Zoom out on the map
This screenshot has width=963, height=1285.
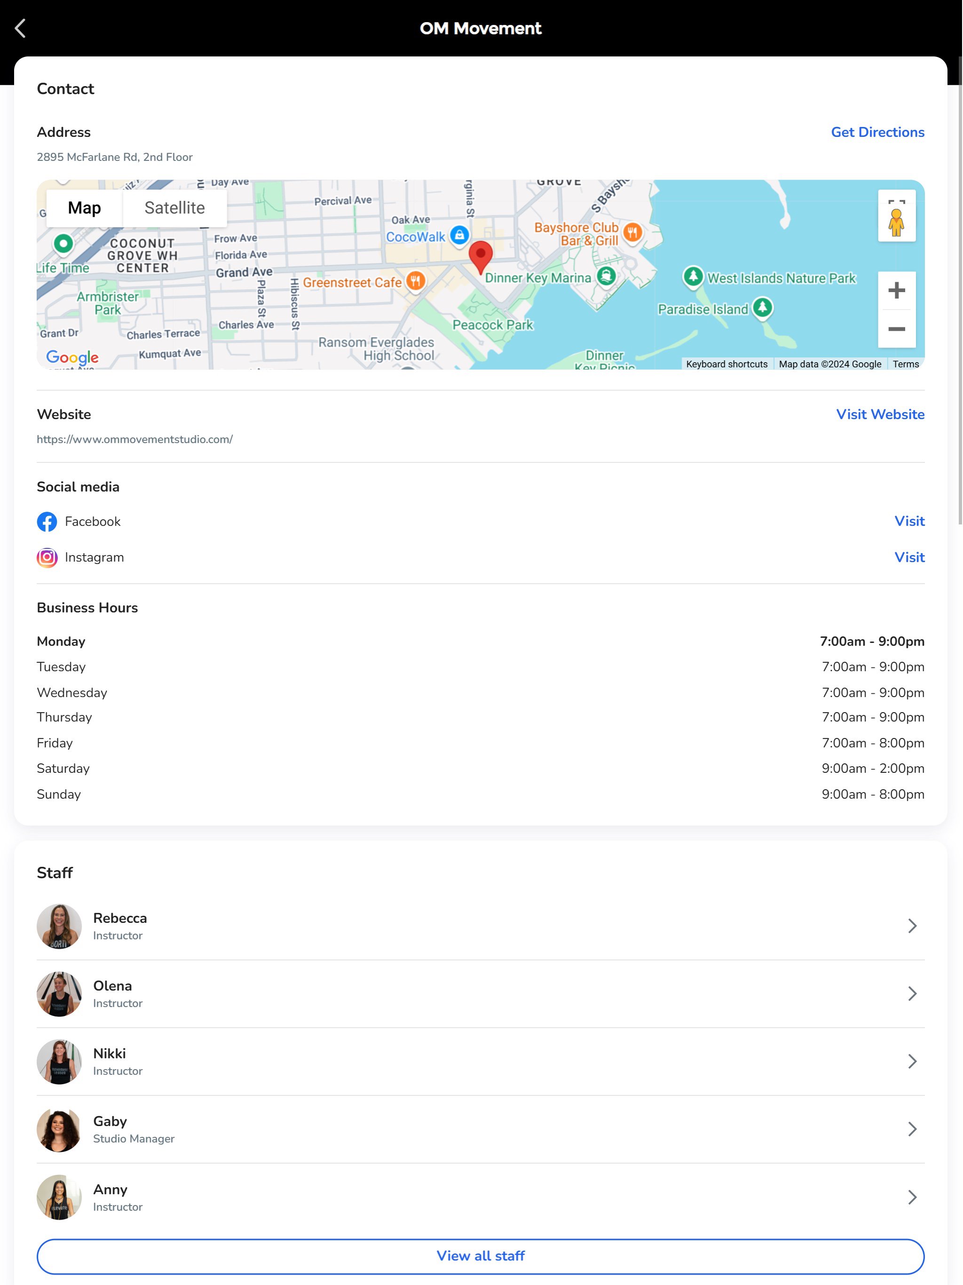pyautogui.click(x=896, y=329)
